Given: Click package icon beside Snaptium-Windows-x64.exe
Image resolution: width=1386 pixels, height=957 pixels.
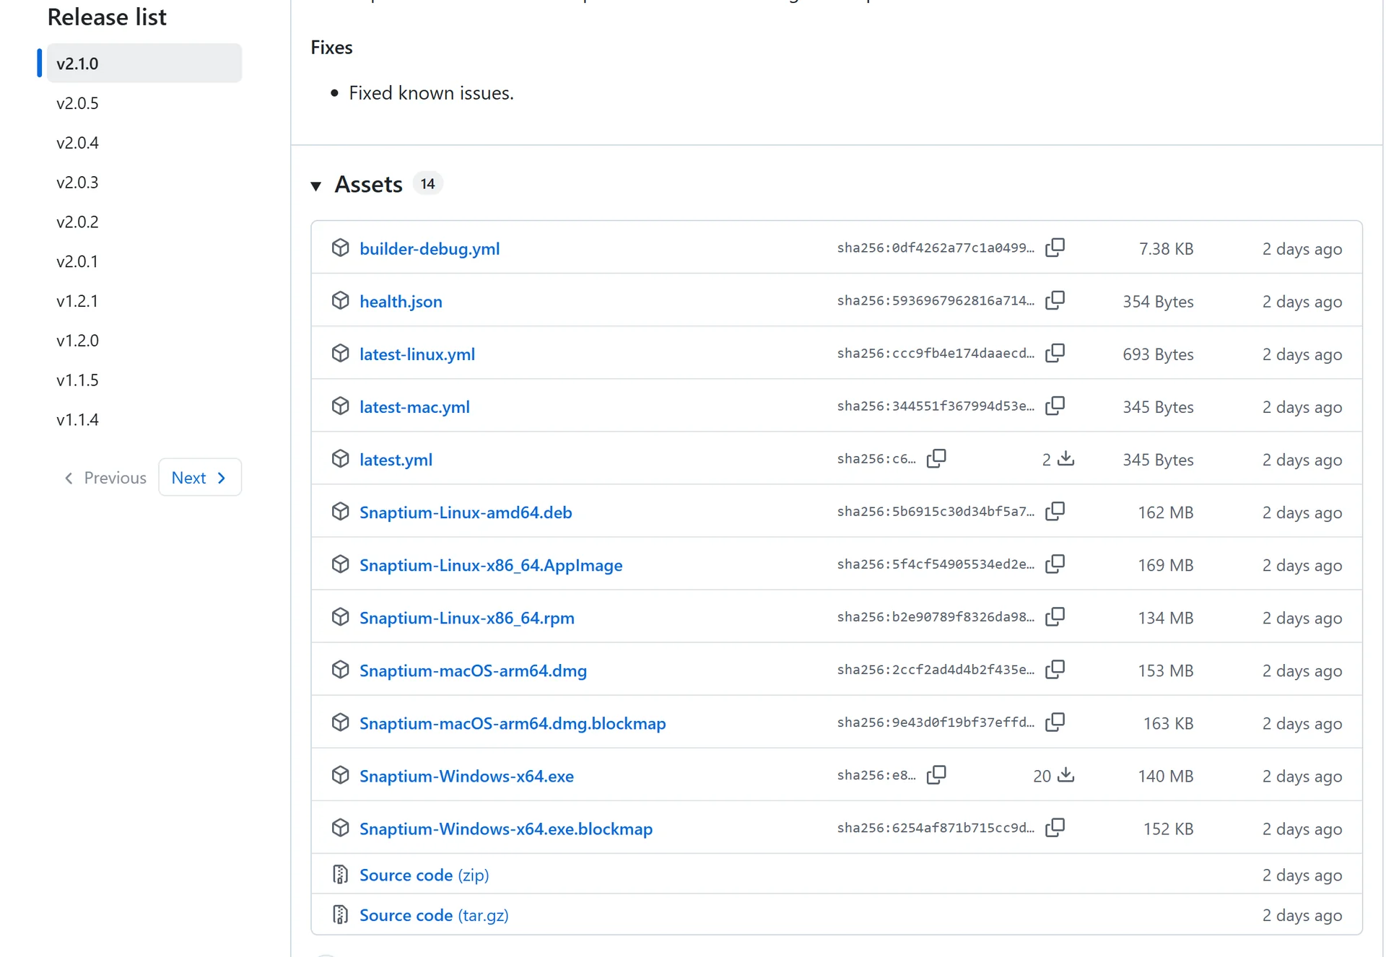Looking at the screenshot, I should (340, 774).
